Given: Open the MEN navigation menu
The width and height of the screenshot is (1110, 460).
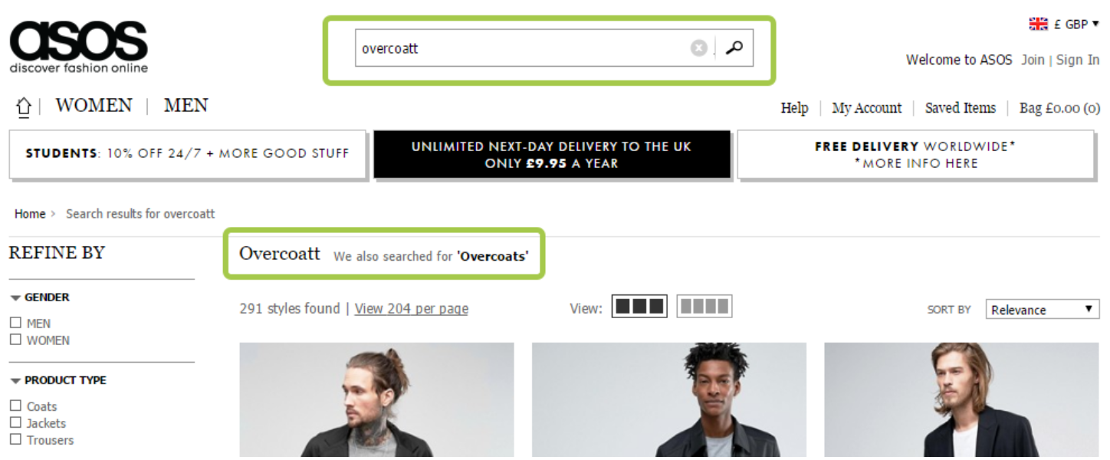Looking at the screenshot, I should [186, 105].
